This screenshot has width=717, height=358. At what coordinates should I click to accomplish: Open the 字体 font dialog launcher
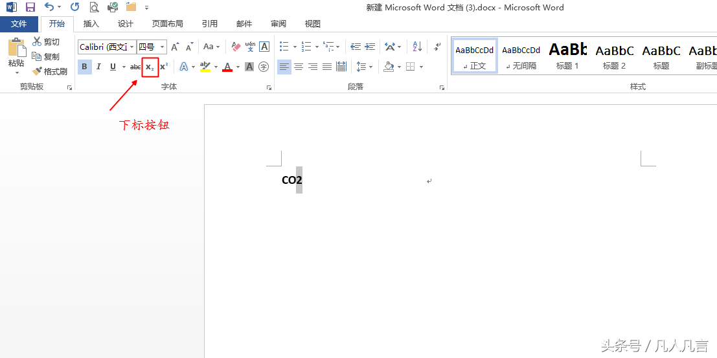point(269,87)
